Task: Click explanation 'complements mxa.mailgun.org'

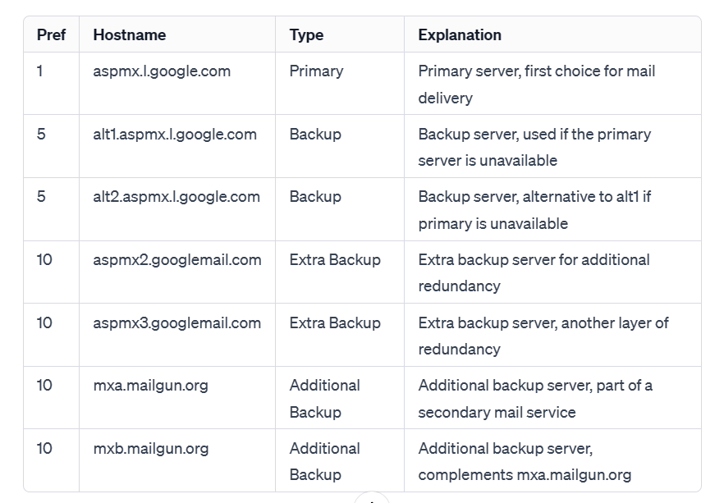Action: 525,475
